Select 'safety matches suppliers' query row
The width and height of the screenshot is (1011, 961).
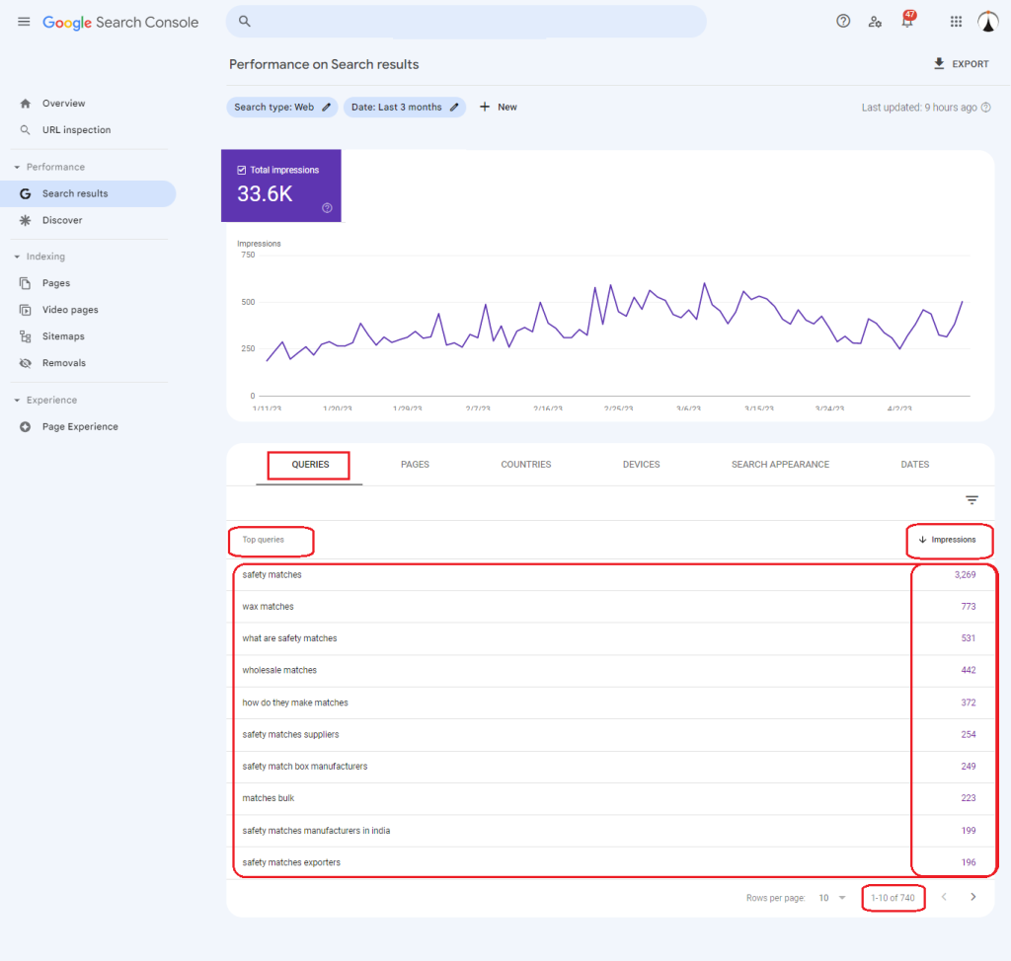click(610, 734)
